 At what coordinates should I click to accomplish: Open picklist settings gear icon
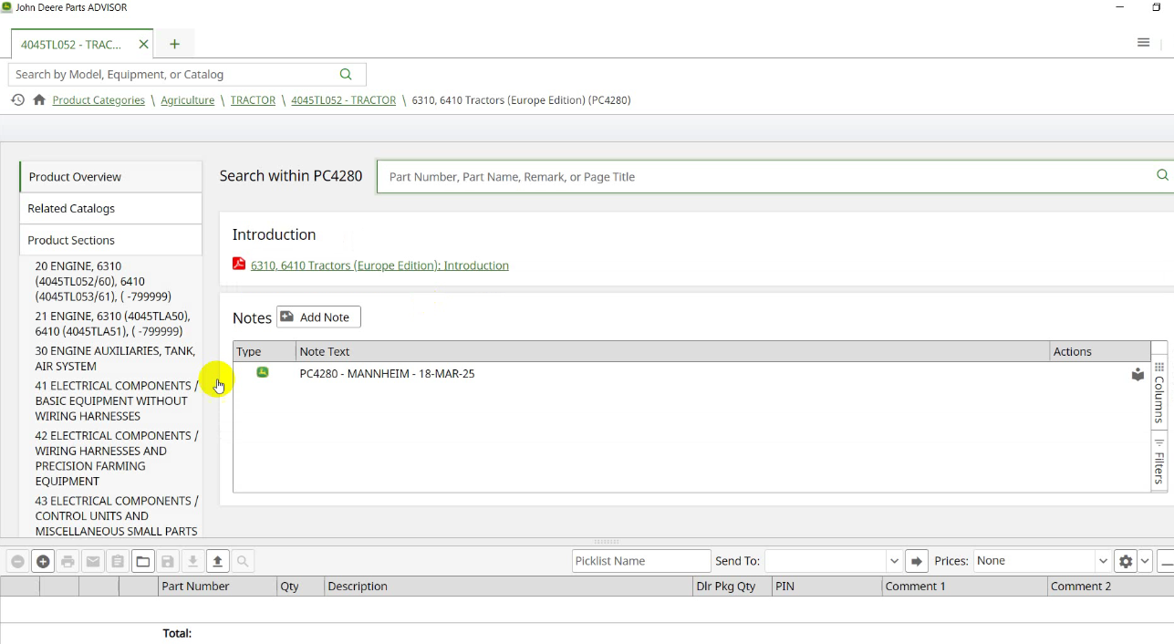coord(1126,561)
